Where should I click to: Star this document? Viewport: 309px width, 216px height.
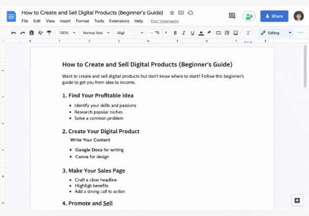tap(172, 12)
